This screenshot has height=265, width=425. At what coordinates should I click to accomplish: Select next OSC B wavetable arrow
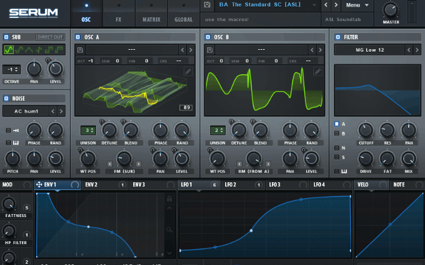[x=321, y=50]
